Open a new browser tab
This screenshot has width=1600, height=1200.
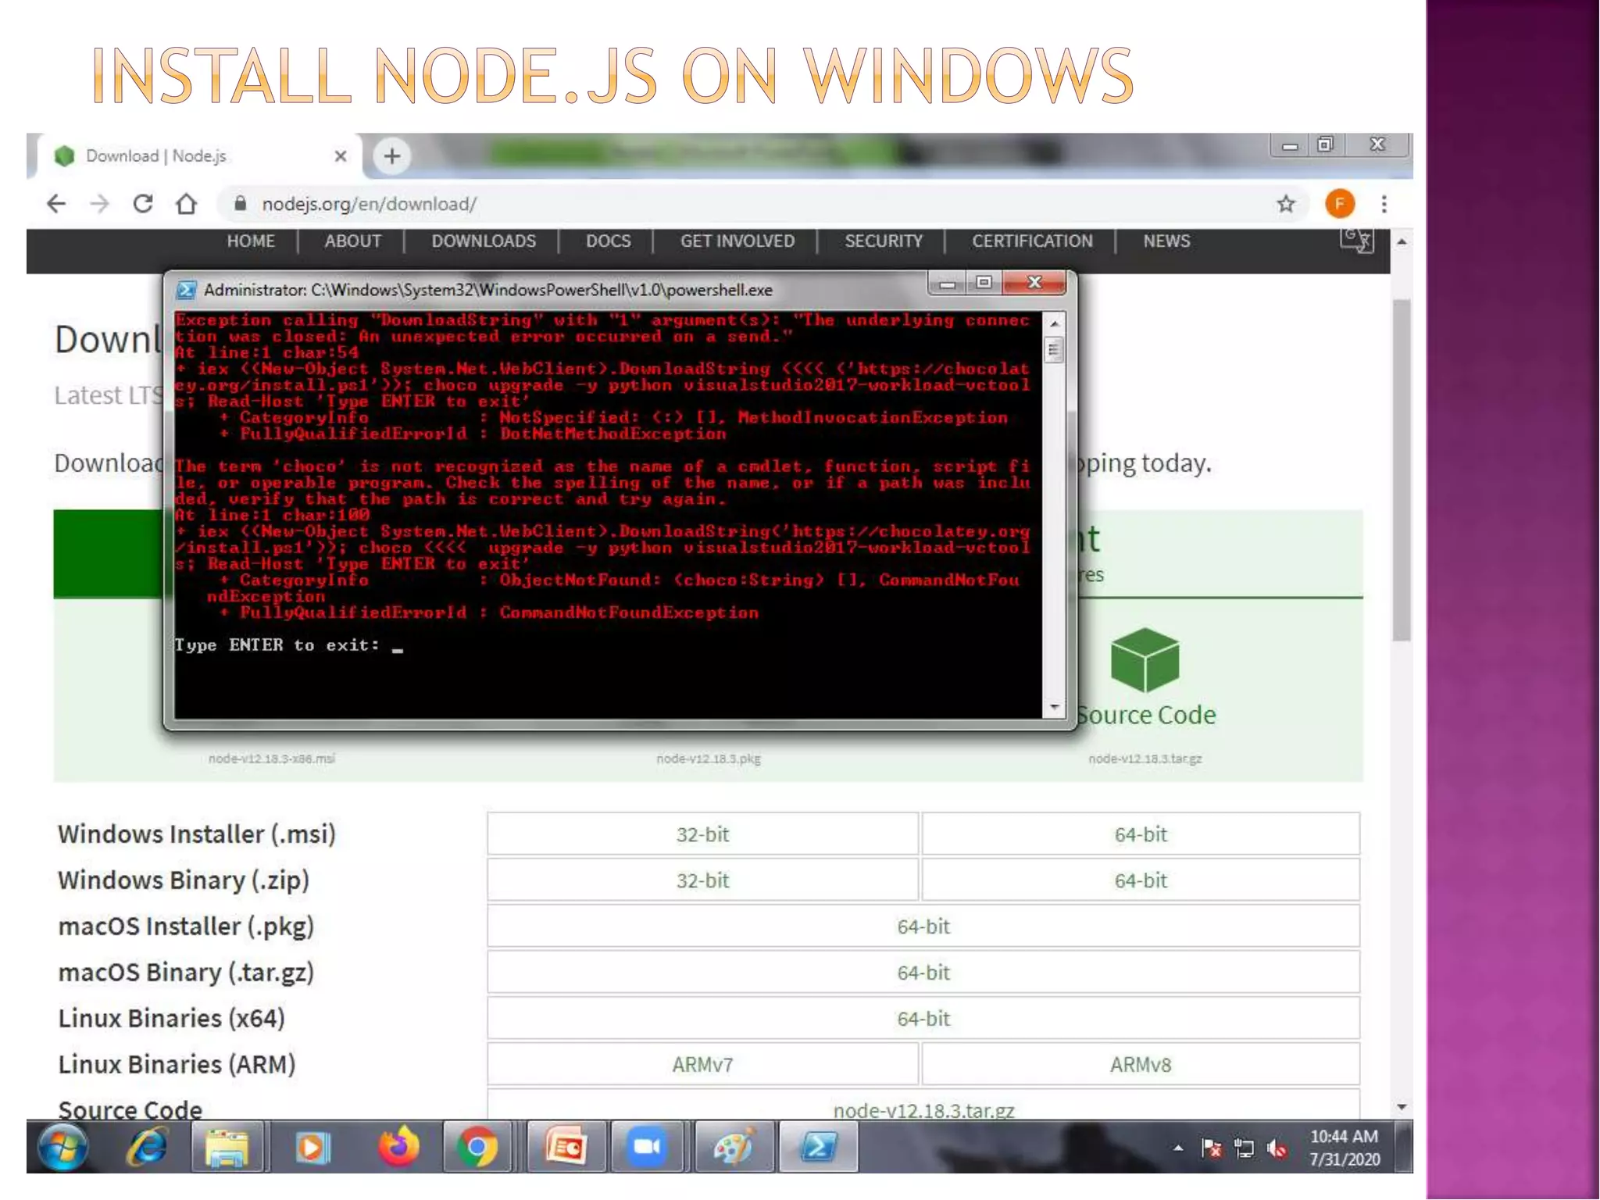[x=392, y=155]
